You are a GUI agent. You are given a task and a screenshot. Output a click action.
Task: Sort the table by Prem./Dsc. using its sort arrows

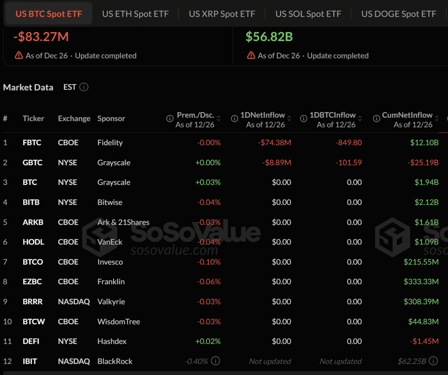tap(218, 118)
